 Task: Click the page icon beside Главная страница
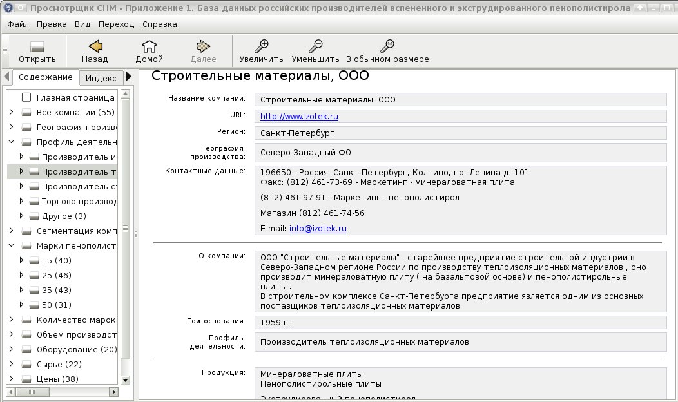(26, 98)
